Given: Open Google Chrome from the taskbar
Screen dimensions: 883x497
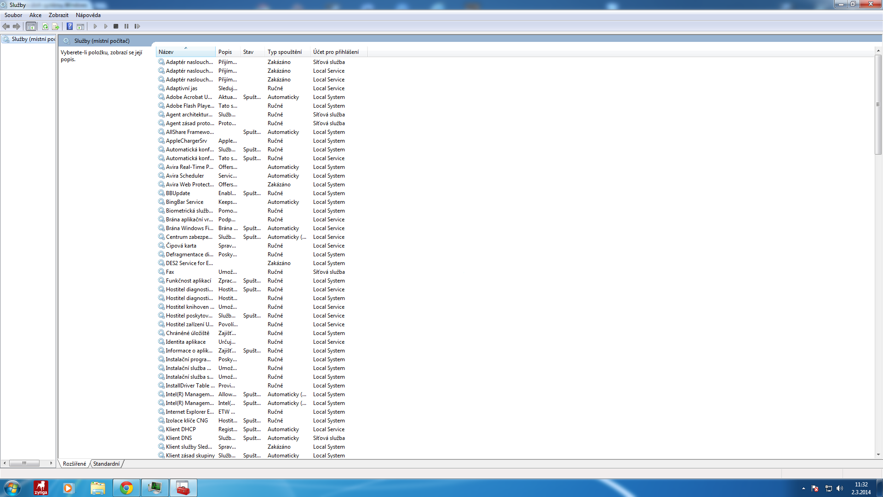Looking at the screenshot, I should point(126,488).
